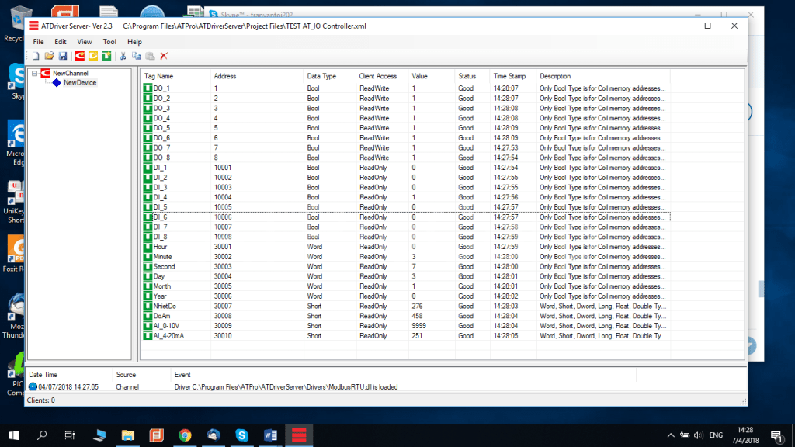Open Google Chrome from the taskbar
The image size is (795, 447).
185,435
